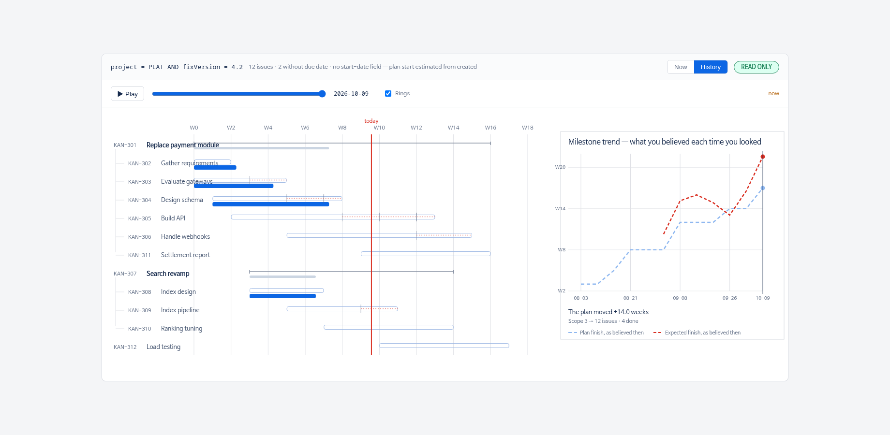
Task: Click the red expected-finish endpoint dot
Action: (x=763, y=157)
